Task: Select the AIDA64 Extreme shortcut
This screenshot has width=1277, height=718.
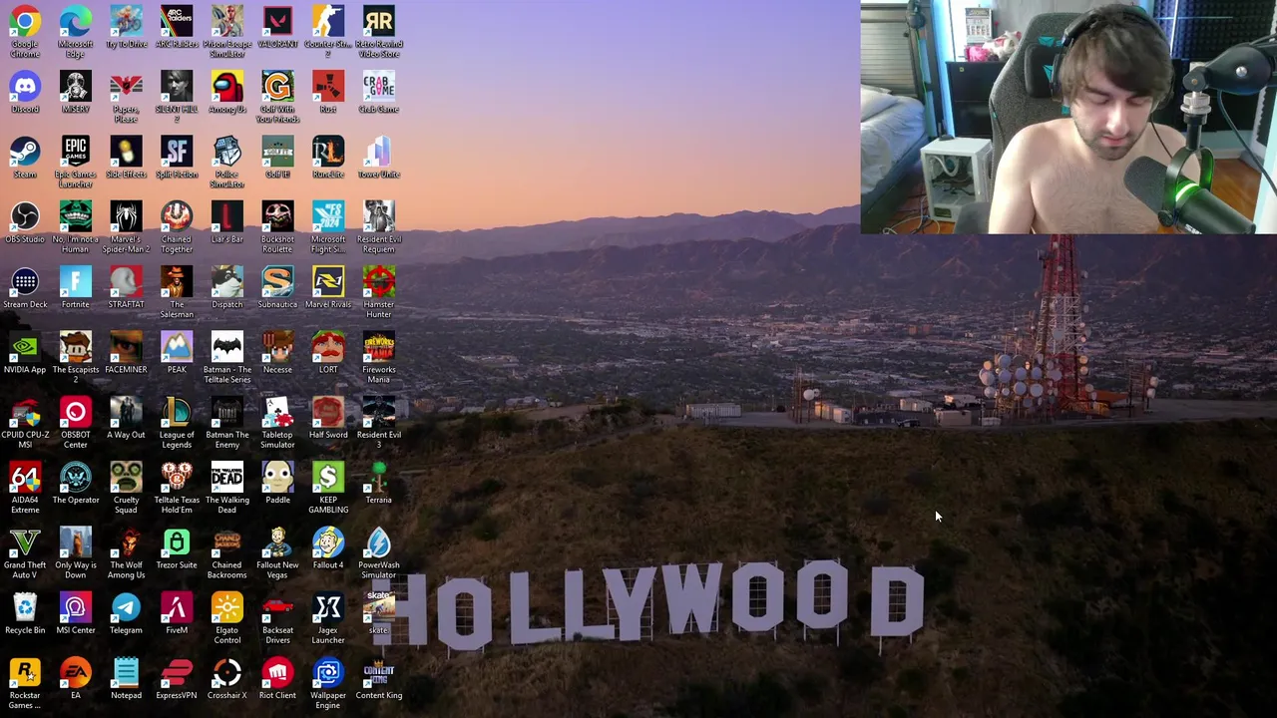Action: coord(25,477)
